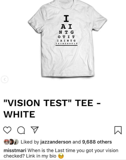The height and width of the screenshot is (160, 126).
Task: Open jazzanderson's profile from likes
Action: [56, 142]
